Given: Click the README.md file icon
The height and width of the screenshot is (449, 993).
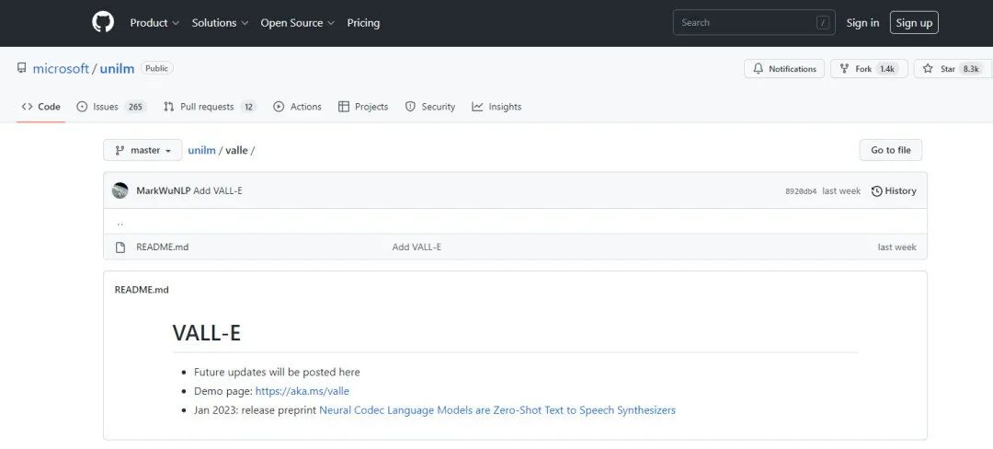Looking at the screenshot, I should pyautogui.click(x=120, y=247).
